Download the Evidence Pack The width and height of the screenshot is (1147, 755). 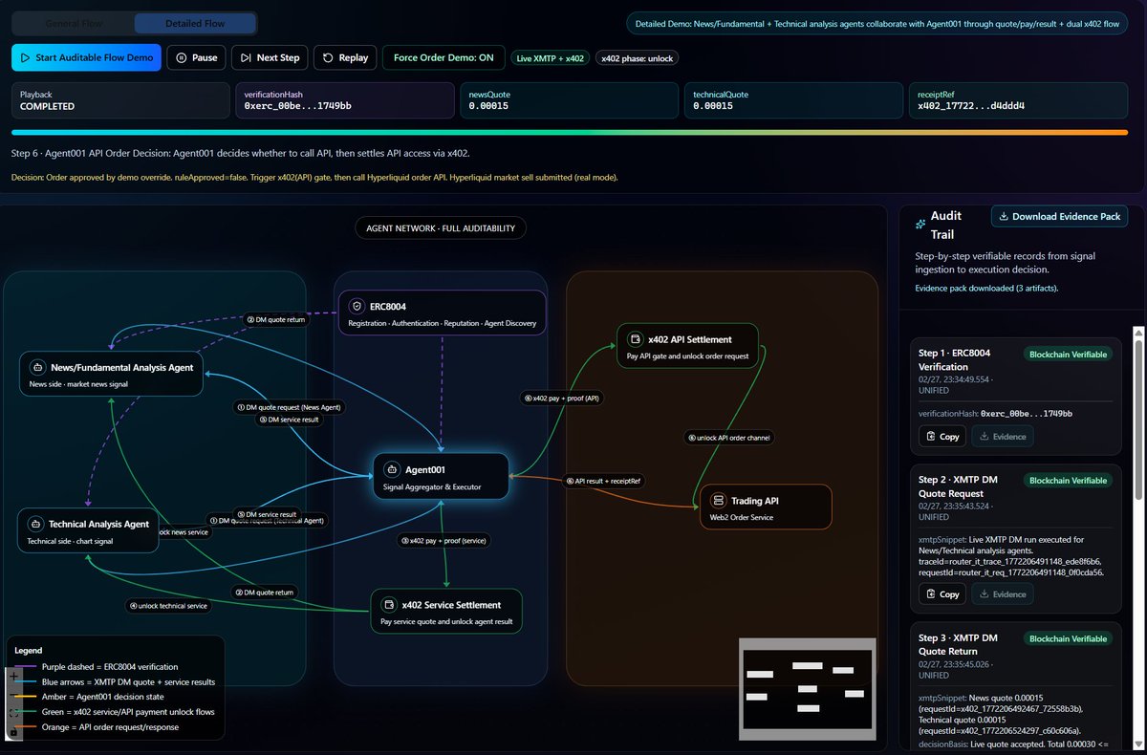pos(1059,217)
